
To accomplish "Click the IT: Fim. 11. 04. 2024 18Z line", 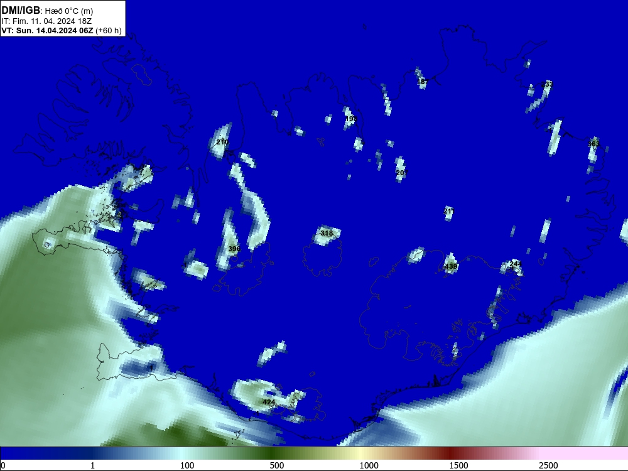I will click(x=46, y=21).
